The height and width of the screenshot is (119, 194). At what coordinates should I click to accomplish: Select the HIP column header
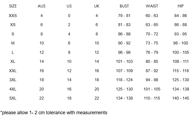click(x=181, y=6)
